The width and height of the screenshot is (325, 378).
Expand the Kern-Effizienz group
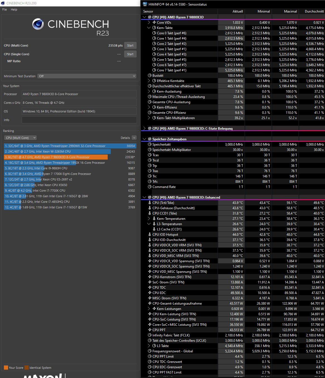pyautogui.click(x=149, y=107)
